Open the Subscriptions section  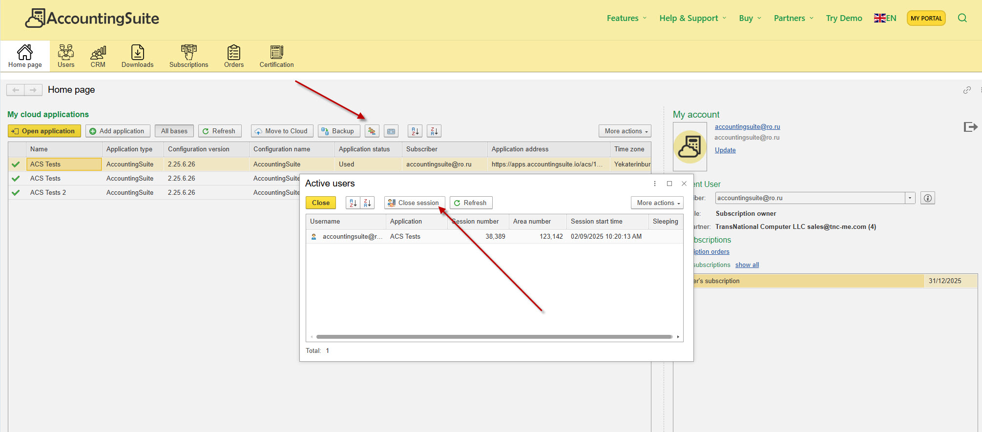[x=188, y=56]
